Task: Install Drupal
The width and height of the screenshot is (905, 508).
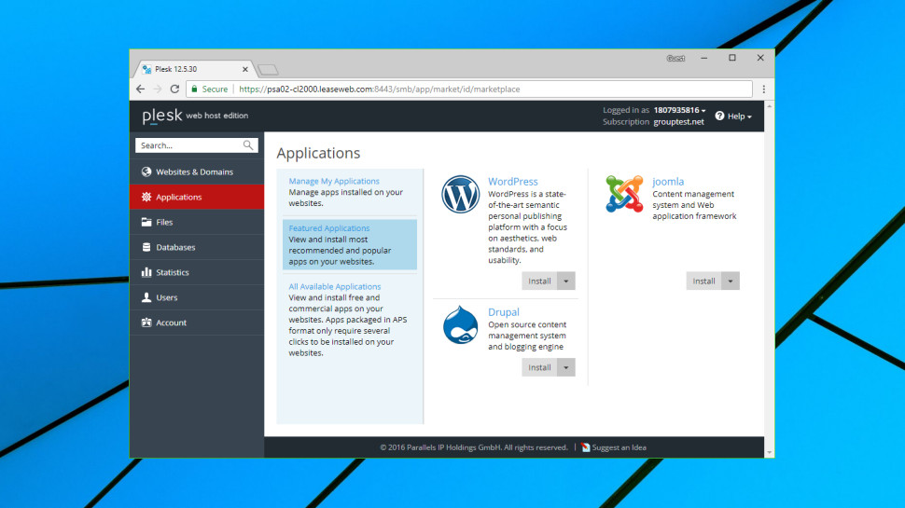Action: coord(539,367)
